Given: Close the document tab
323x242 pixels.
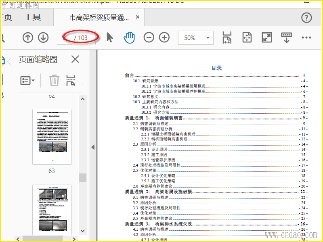Looking at the screenshot, I should [x=138, y=17].
